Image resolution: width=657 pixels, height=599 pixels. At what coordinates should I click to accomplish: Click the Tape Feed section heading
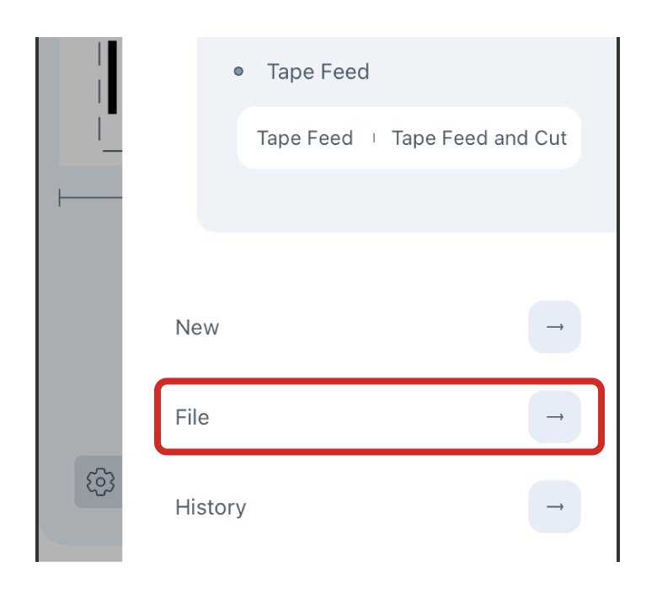(x=318, y=72)
